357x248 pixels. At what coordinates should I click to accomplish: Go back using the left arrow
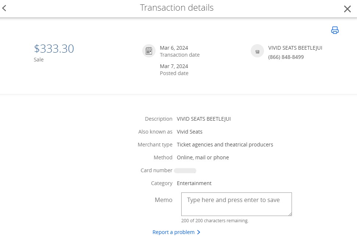point(4,8)
